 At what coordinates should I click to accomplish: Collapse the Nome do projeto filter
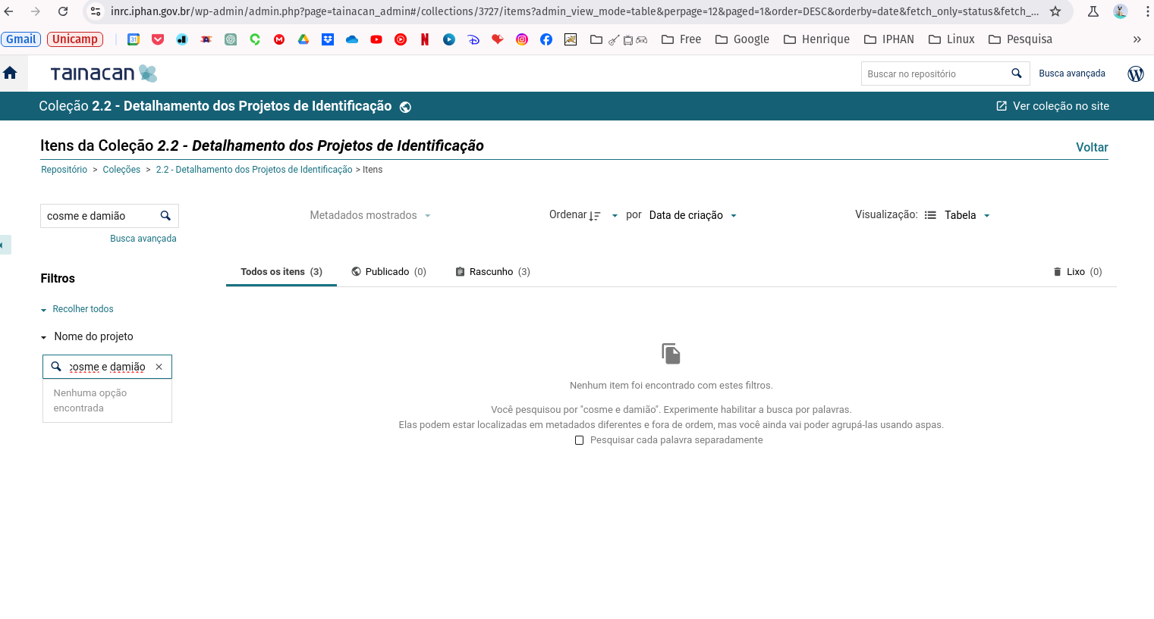point(86,336)
